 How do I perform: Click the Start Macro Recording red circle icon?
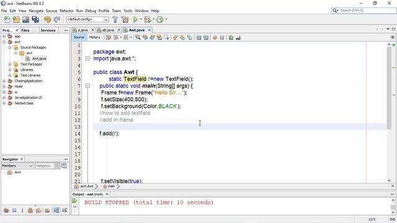click(215, 38)
